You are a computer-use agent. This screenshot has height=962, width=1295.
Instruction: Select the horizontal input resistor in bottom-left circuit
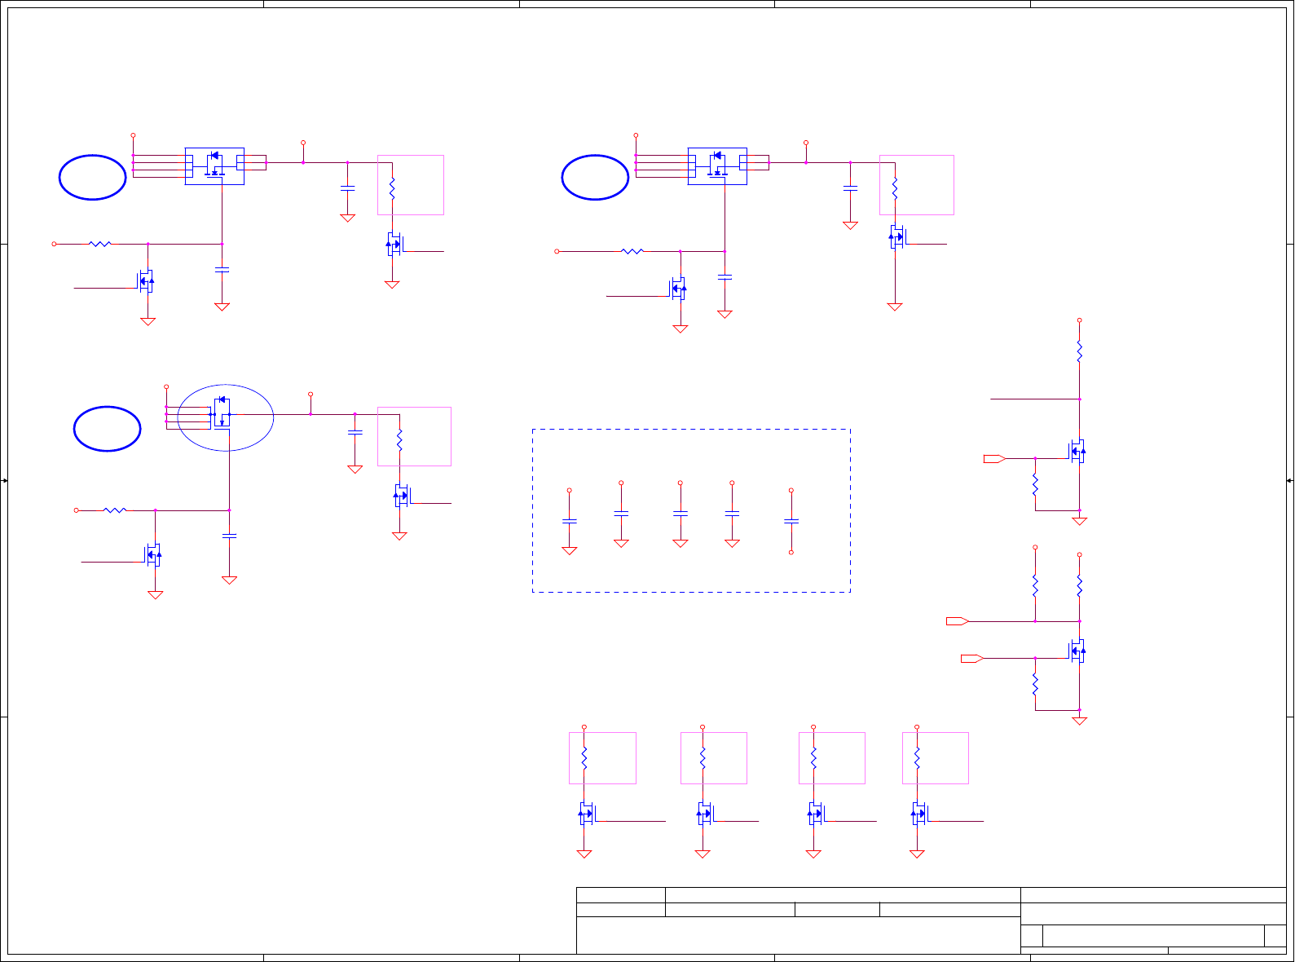tap(115, 510)
